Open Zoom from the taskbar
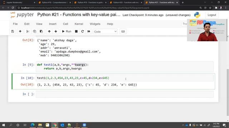 [84, 125]
